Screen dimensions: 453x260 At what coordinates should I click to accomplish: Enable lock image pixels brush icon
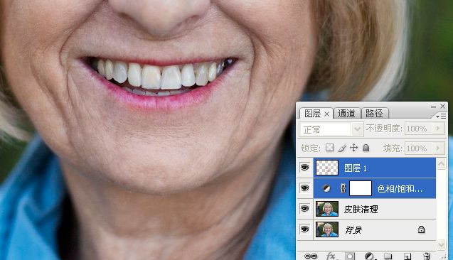[x=342, y=148]
